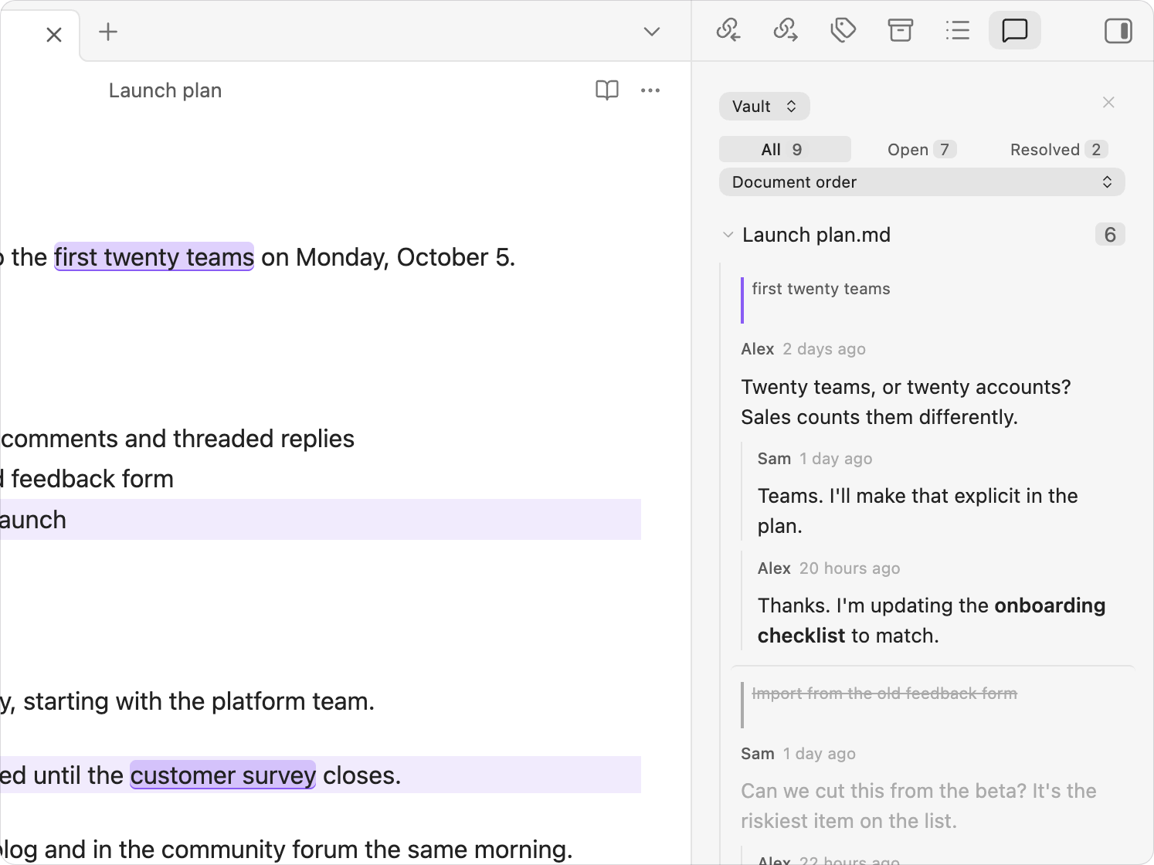Click the 'feedback form' line in the note
Viewport: 1154px width, 865px height.
pos(87,479)
